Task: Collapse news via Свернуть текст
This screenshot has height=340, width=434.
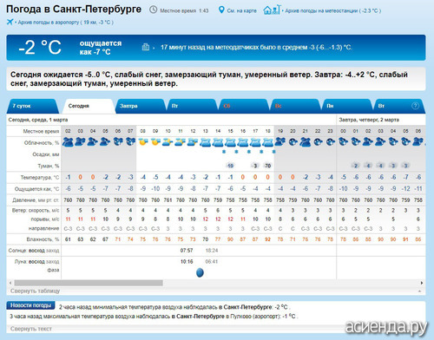Action: tap(31, 329)
